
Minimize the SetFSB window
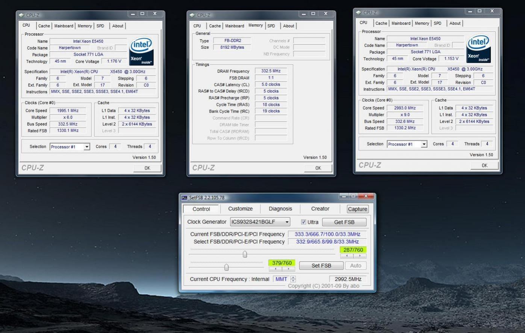(x=344, y=196)
